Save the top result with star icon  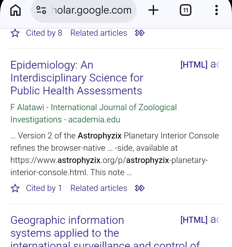coord(15,33)
